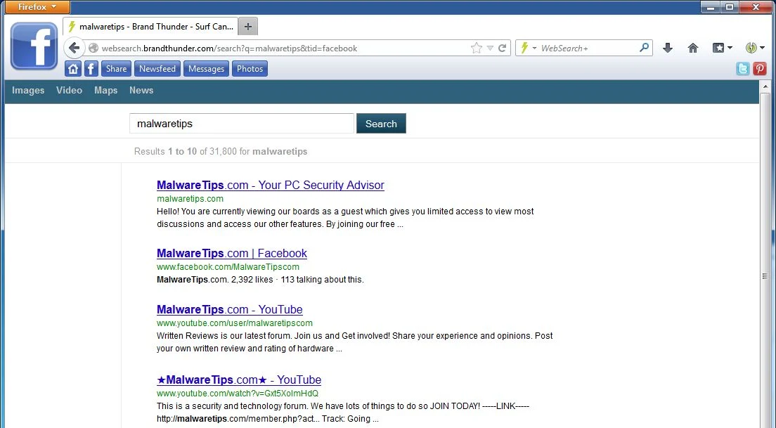Image resolution: width=776 pixels, height=428 pixels.
Task: Open the Bookmarks menu icon
Action: tap(722, 48)
